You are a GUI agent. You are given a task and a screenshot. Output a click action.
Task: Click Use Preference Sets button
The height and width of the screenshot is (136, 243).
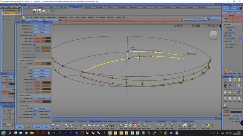click(190, 20)
